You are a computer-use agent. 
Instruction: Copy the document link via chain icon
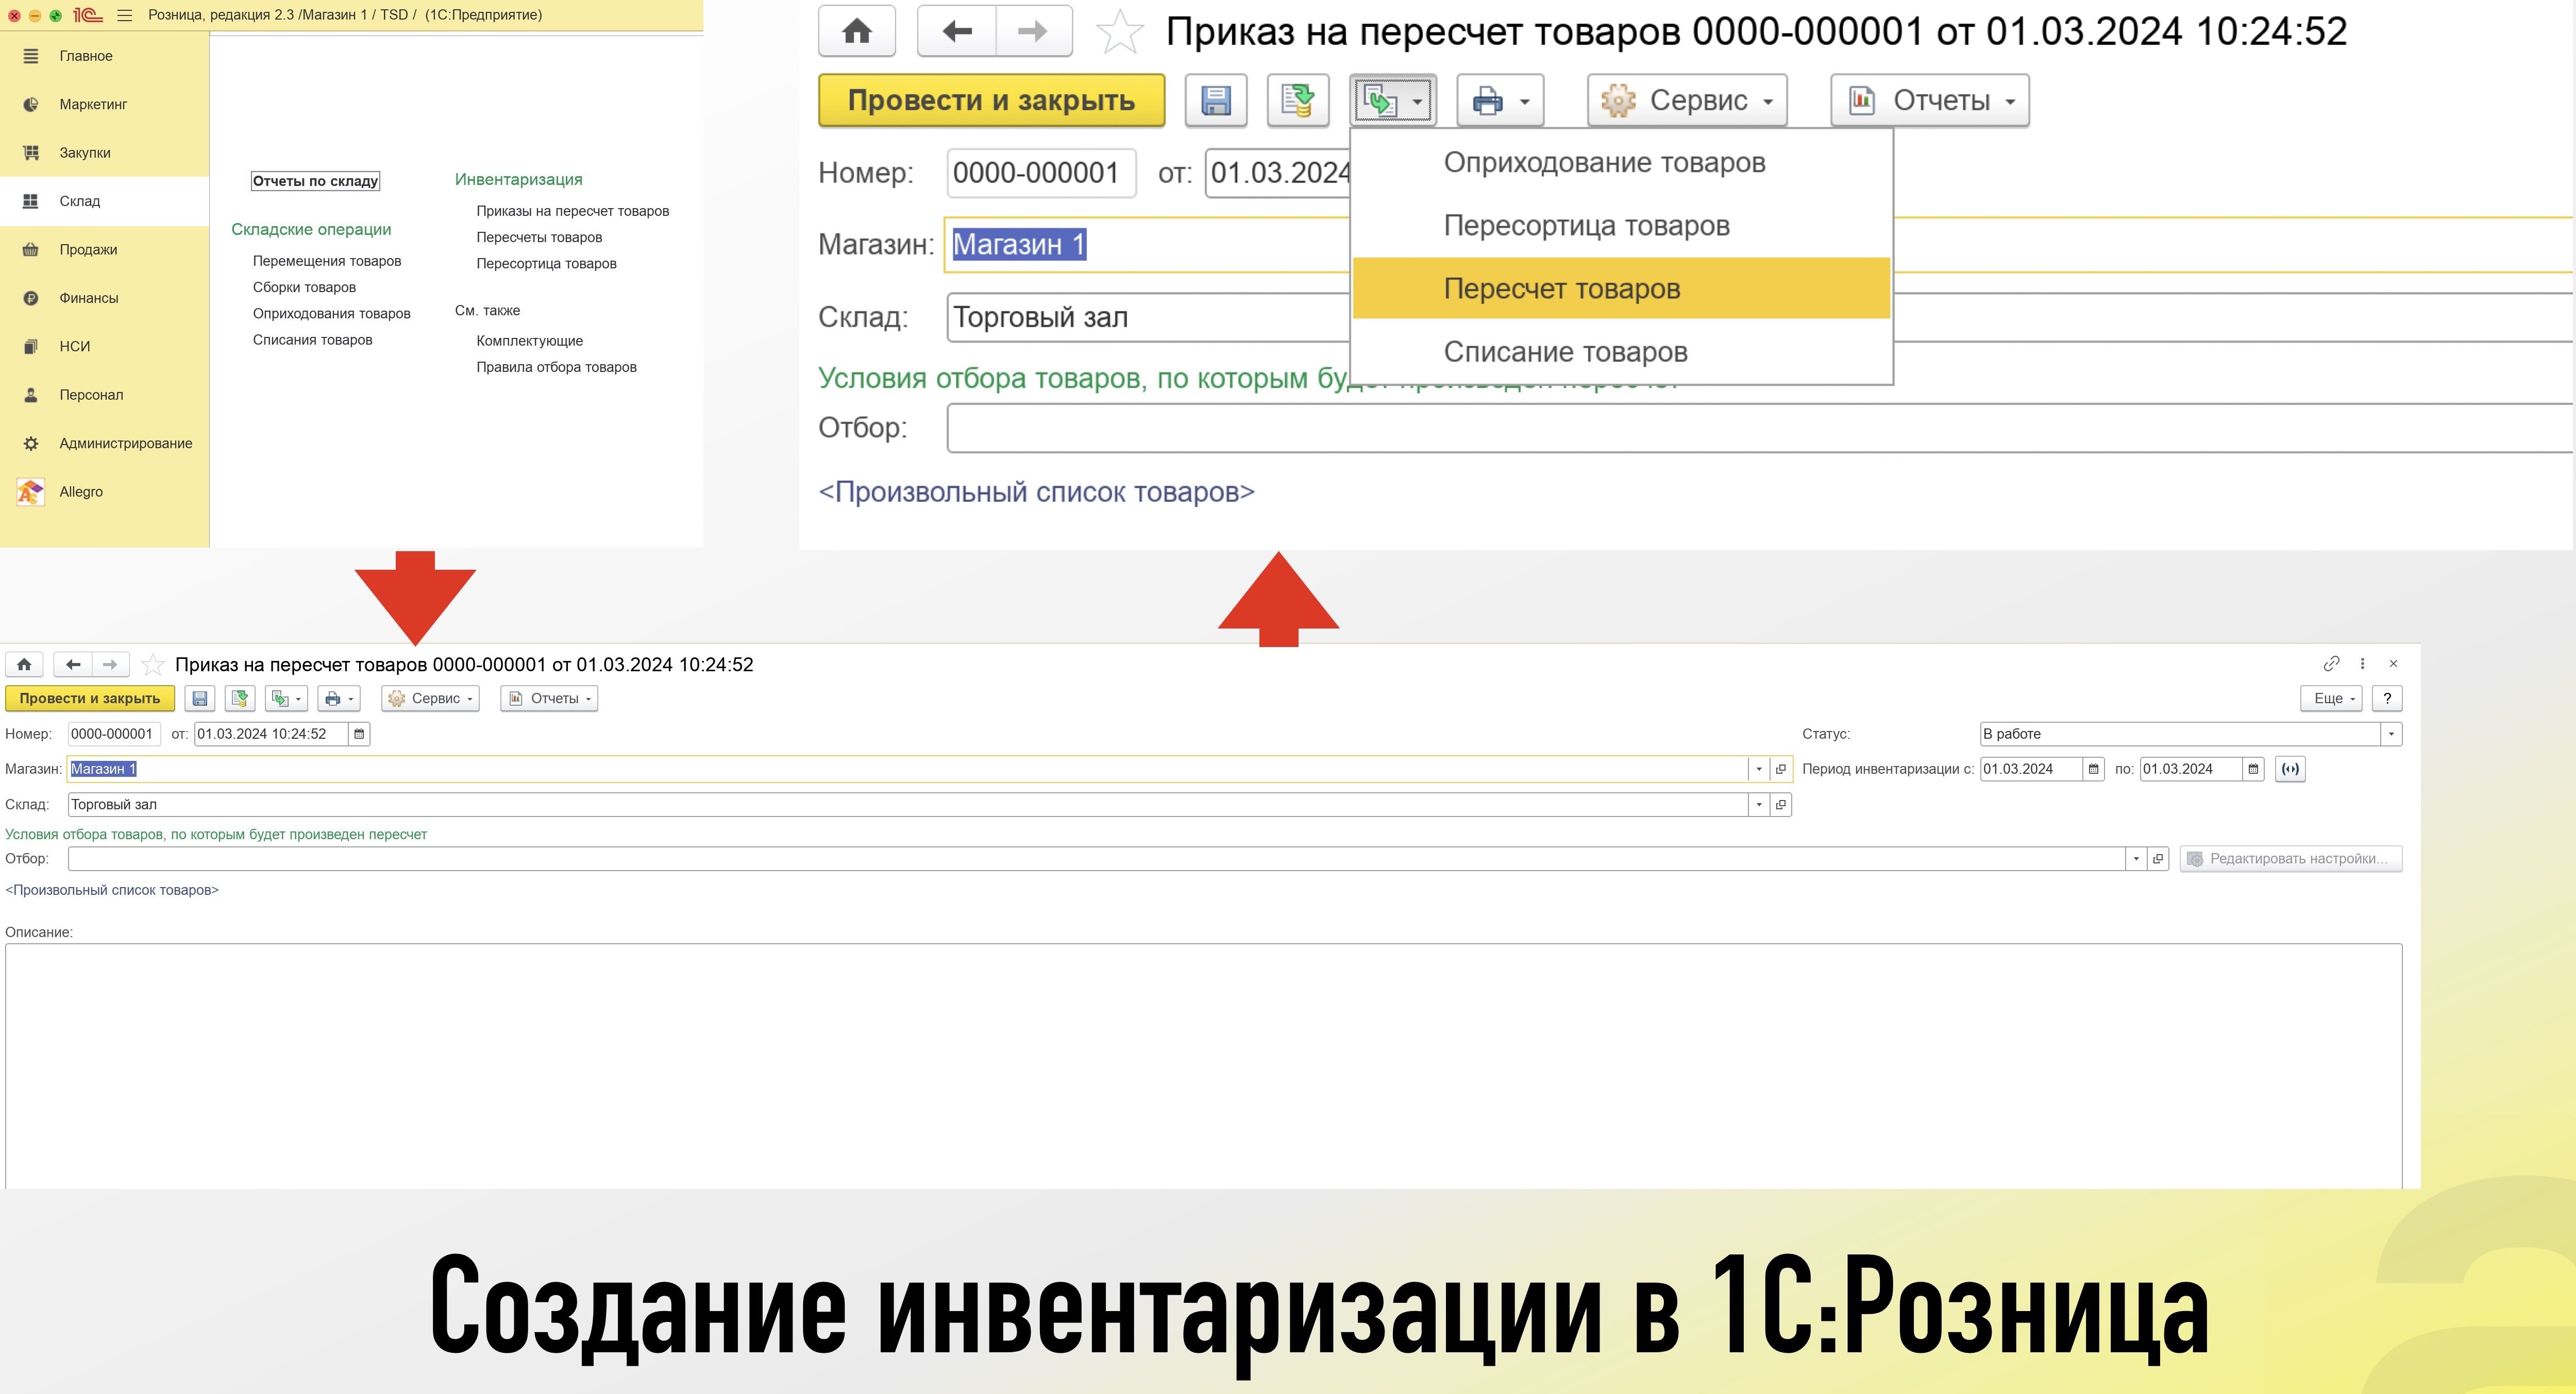point(2331,664)
